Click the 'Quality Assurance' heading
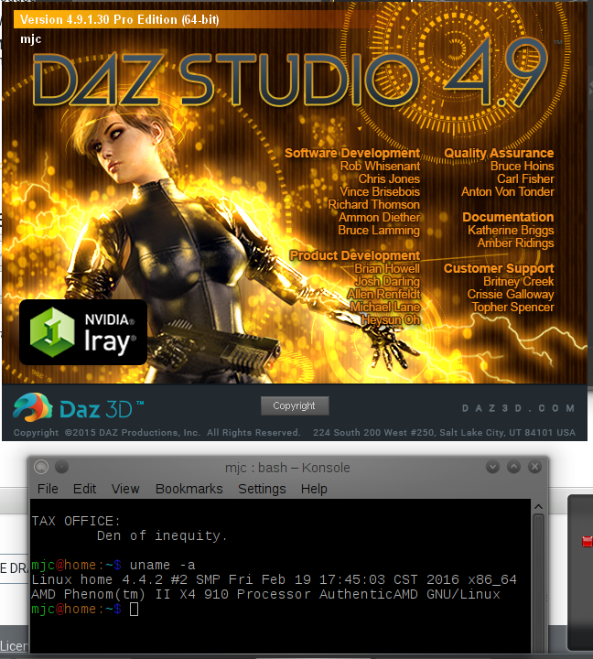 [499, 153]
